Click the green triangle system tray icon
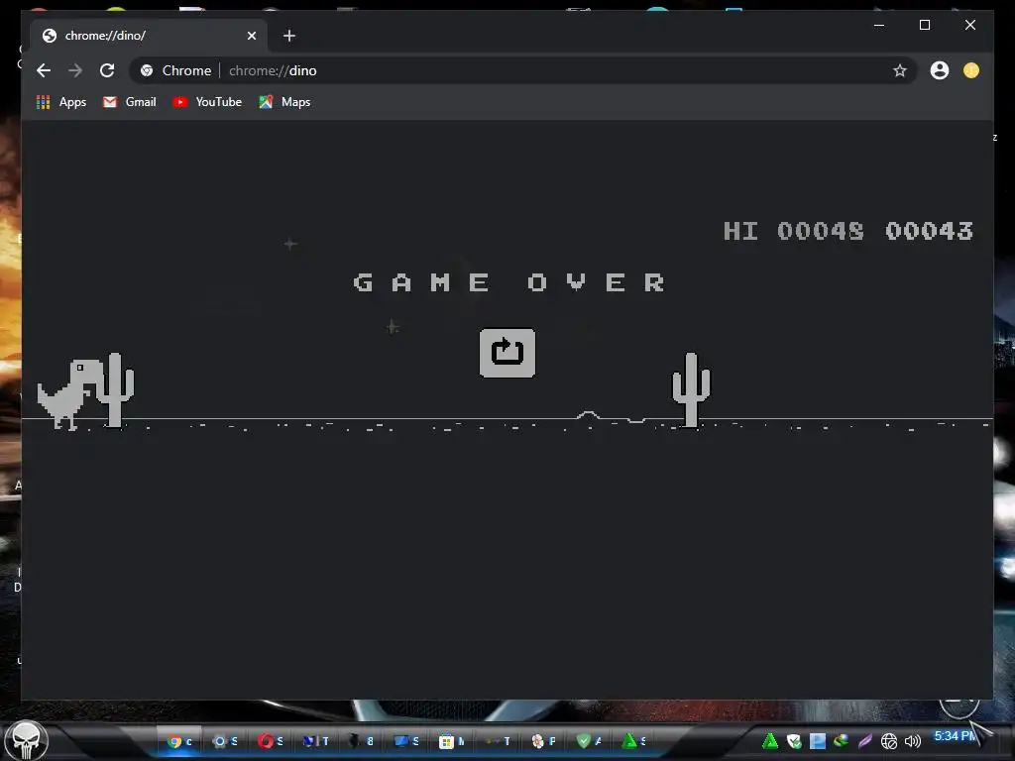Viewport: 1015px width, 761px height. click(x=769, y=741)
